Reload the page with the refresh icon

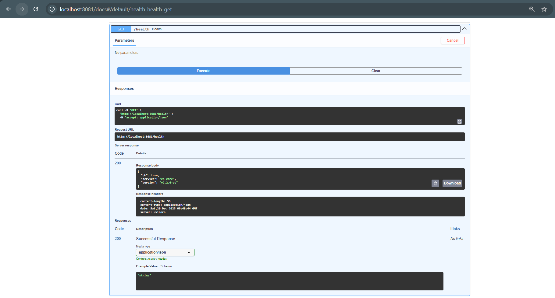pyautogui.click(x=36, y=9)
